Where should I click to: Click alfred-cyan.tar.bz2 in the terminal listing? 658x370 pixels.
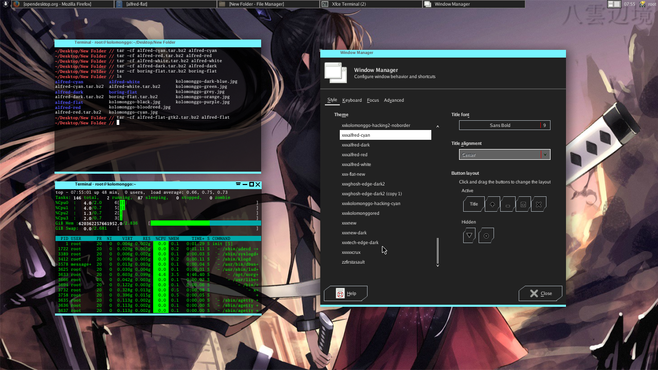click(x=79, y=87)
